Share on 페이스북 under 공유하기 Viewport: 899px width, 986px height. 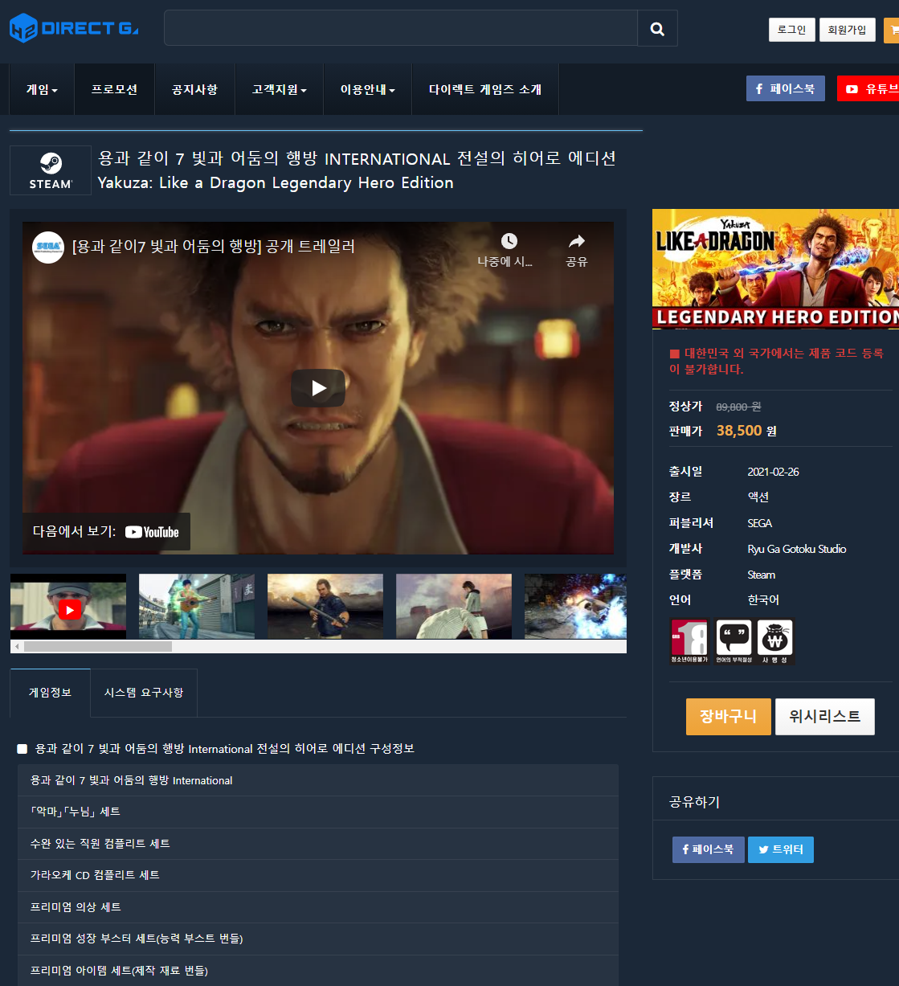tap(708, 849)
